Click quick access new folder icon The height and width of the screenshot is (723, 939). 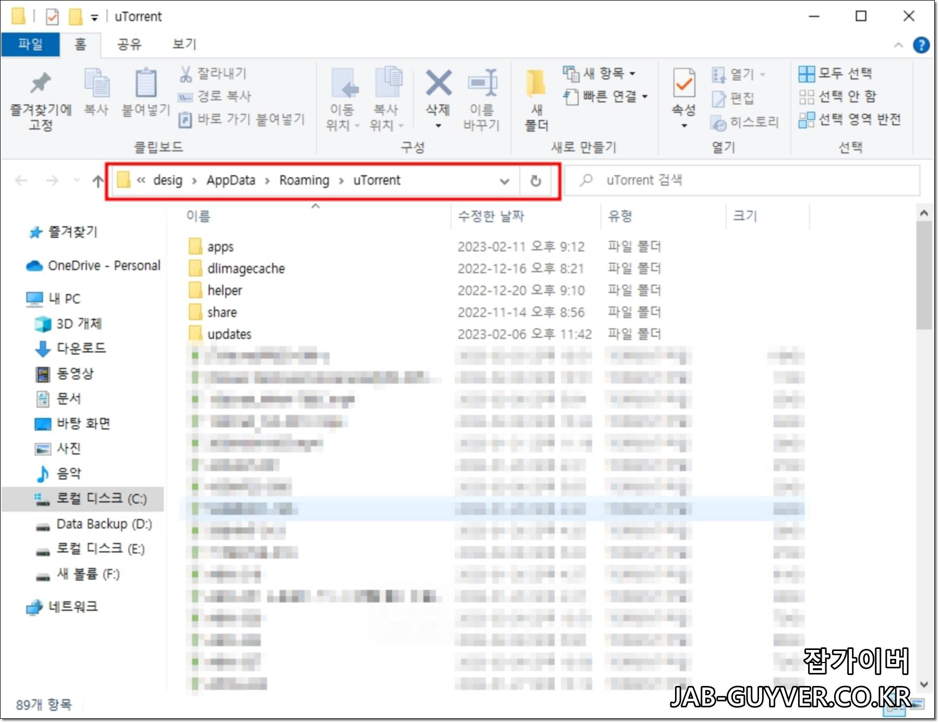[76, 17]
